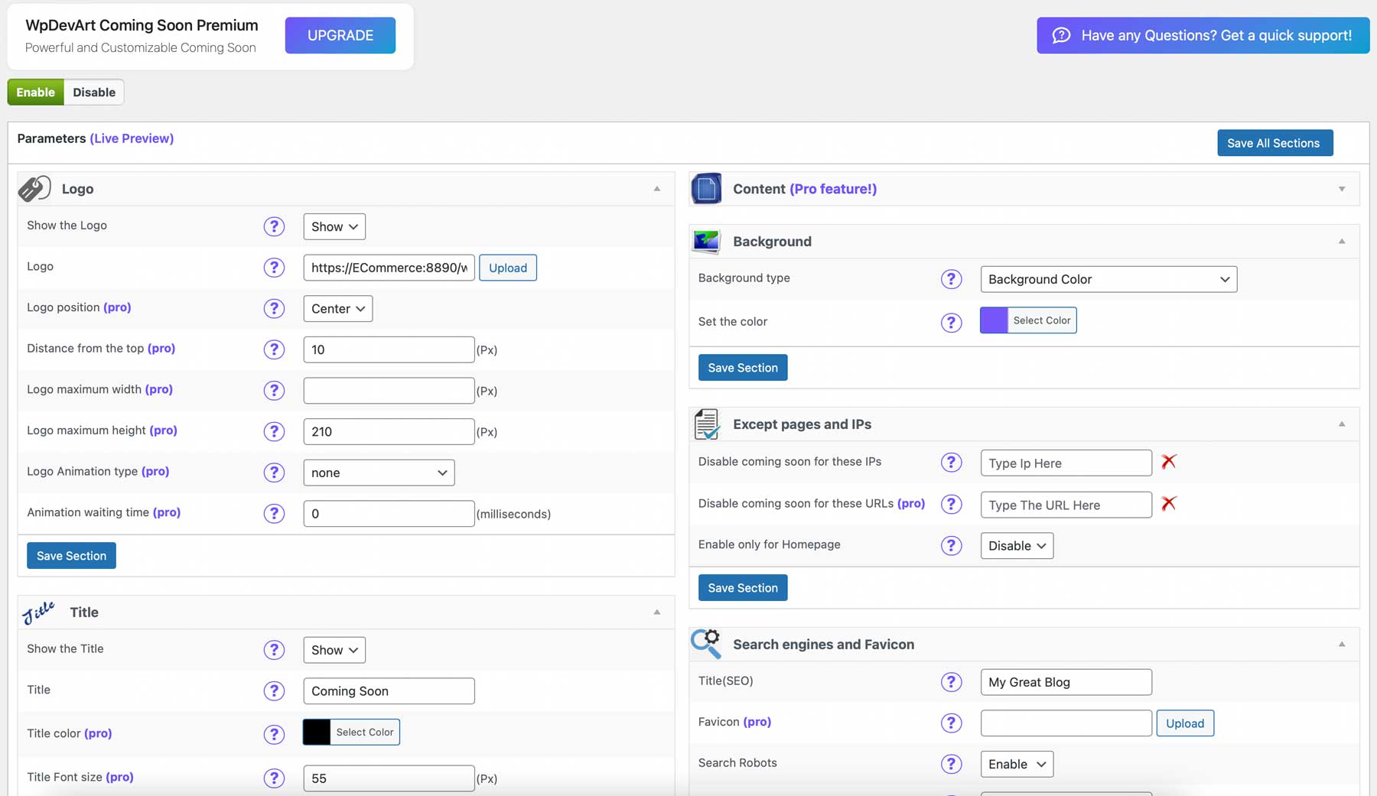Click the Search engines magnifier icon

click(705, 643)
